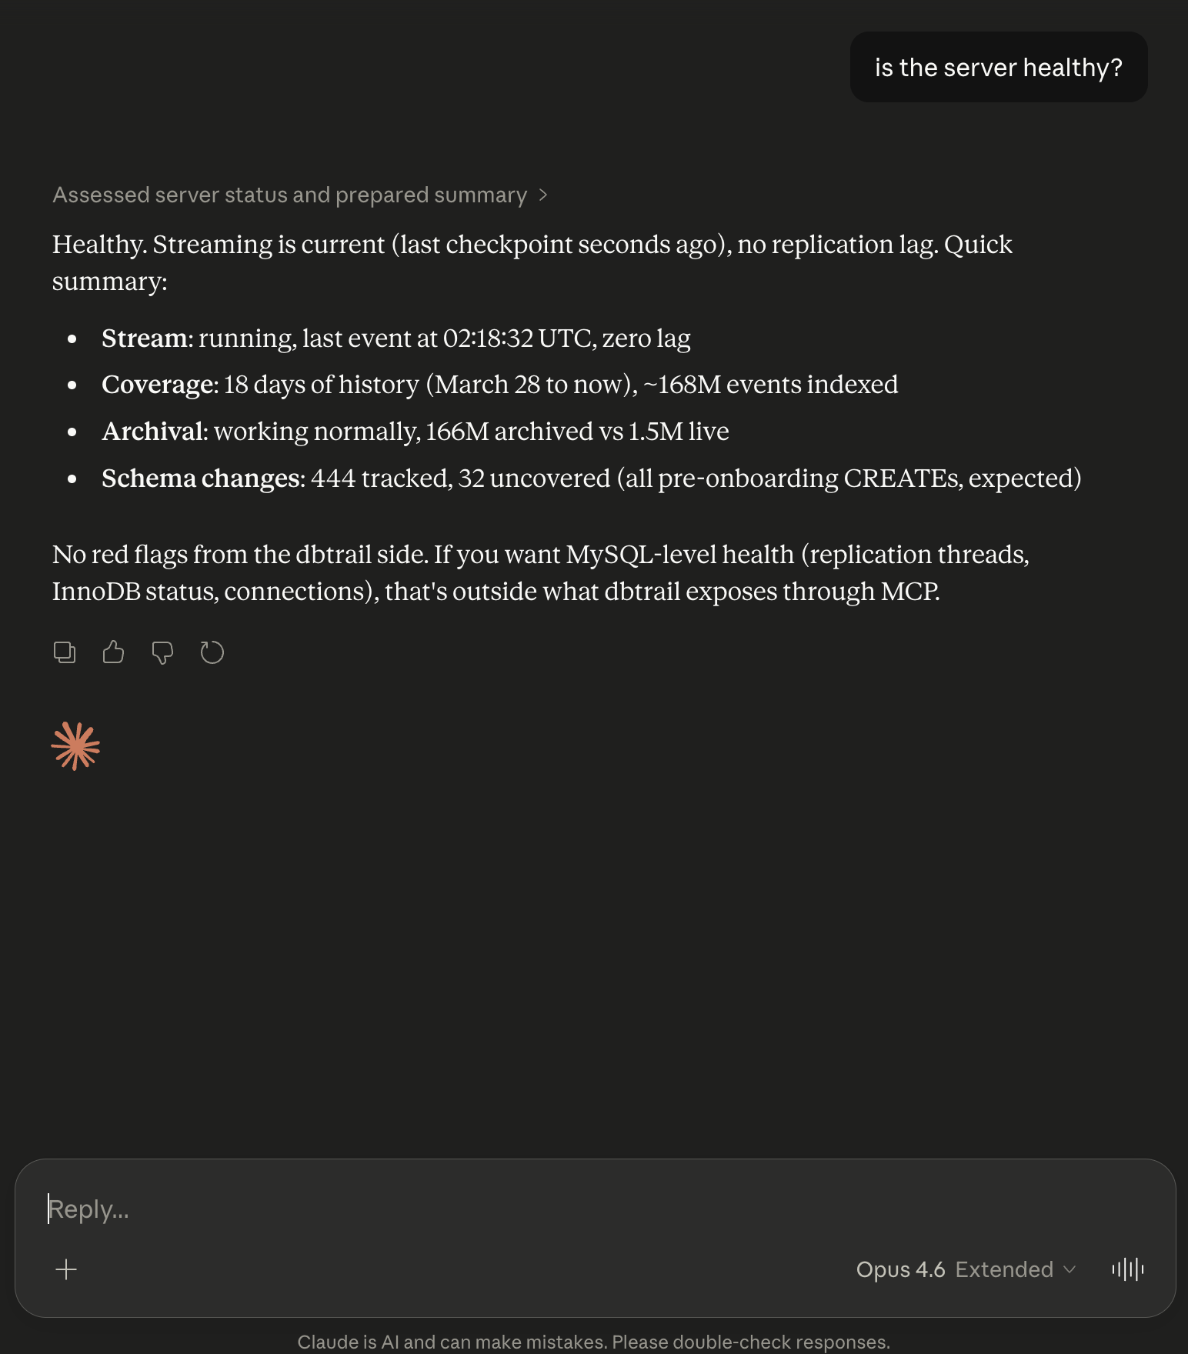1188x1354 pixels.
Task: Click the plus icon to add attachments
Action: 67,1269
